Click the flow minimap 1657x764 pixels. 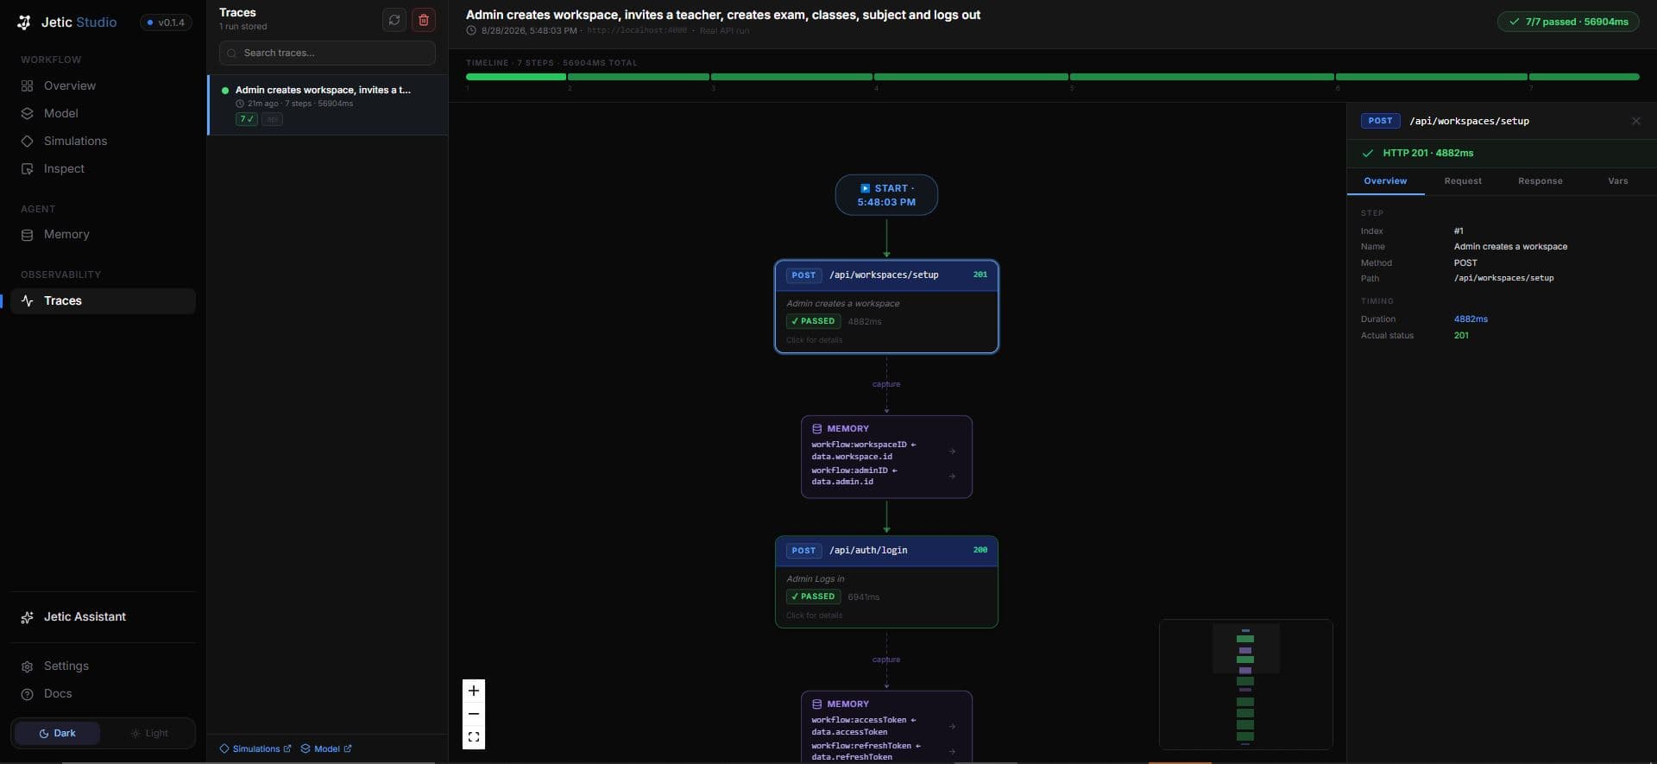1245,684
